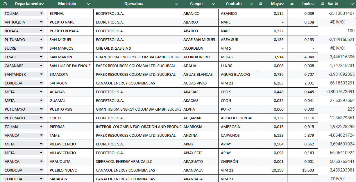Select the ACAE SAN MIGUEL campo cell
This screenshot has width=356, height=182.
200,40
